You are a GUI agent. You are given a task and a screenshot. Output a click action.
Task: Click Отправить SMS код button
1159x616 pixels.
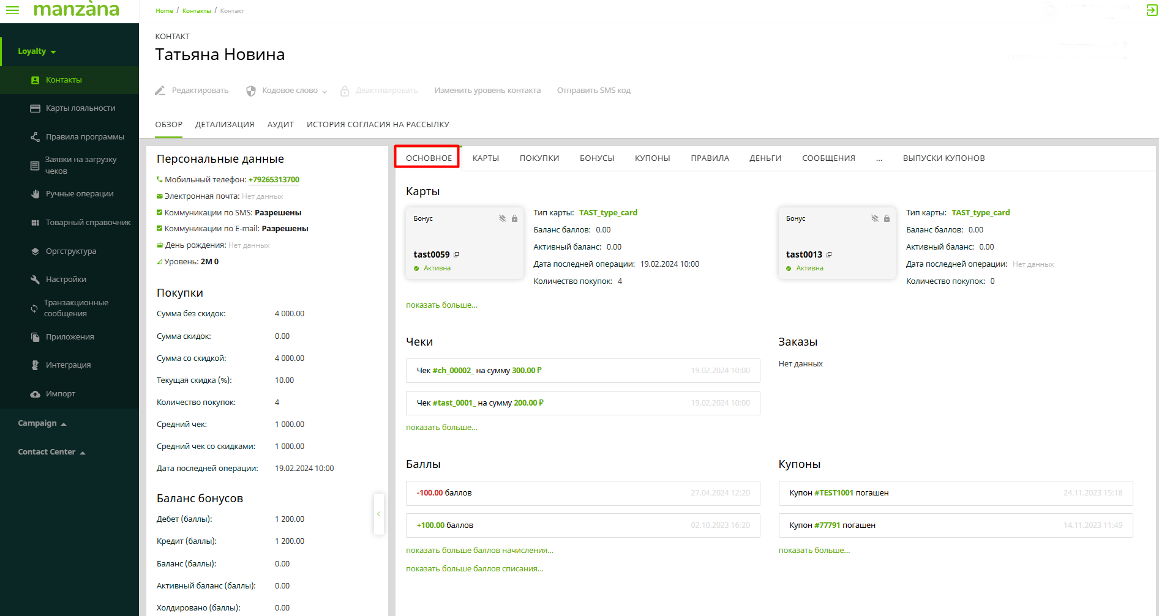[593, 91]
